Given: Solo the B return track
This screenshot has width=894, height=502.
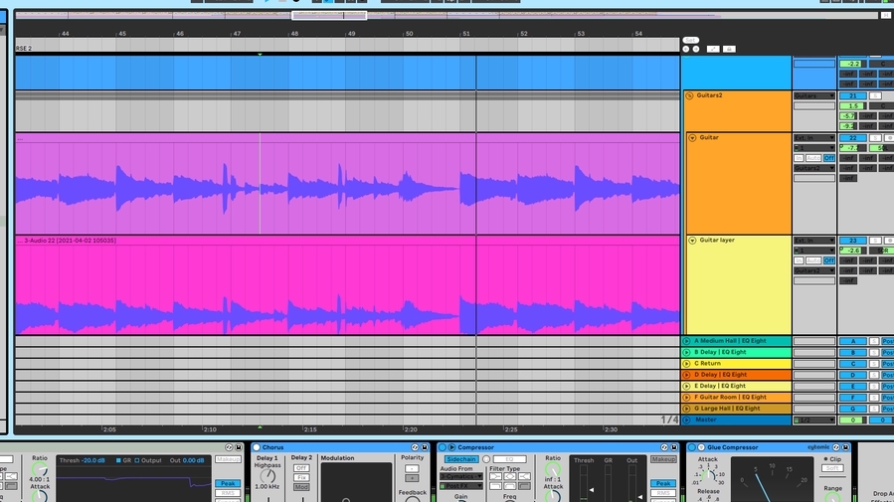Looking at the screenshot, I should pos(874,352).
